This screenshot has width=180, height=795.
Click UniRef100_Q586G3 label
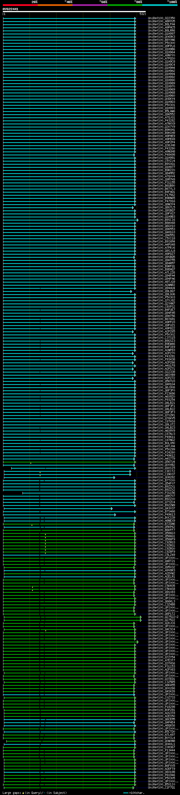tap(161, 533)
